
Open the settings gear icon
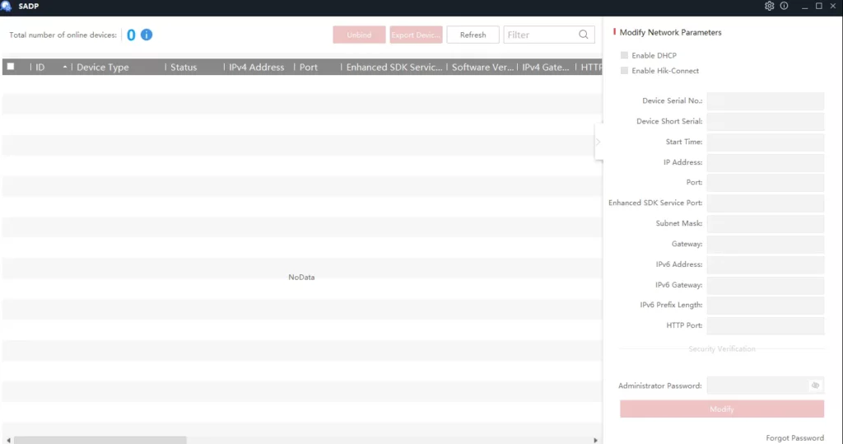(x=770, y=6)
